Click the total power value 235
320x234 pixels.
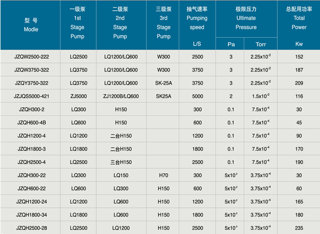(x=299, y=228)
